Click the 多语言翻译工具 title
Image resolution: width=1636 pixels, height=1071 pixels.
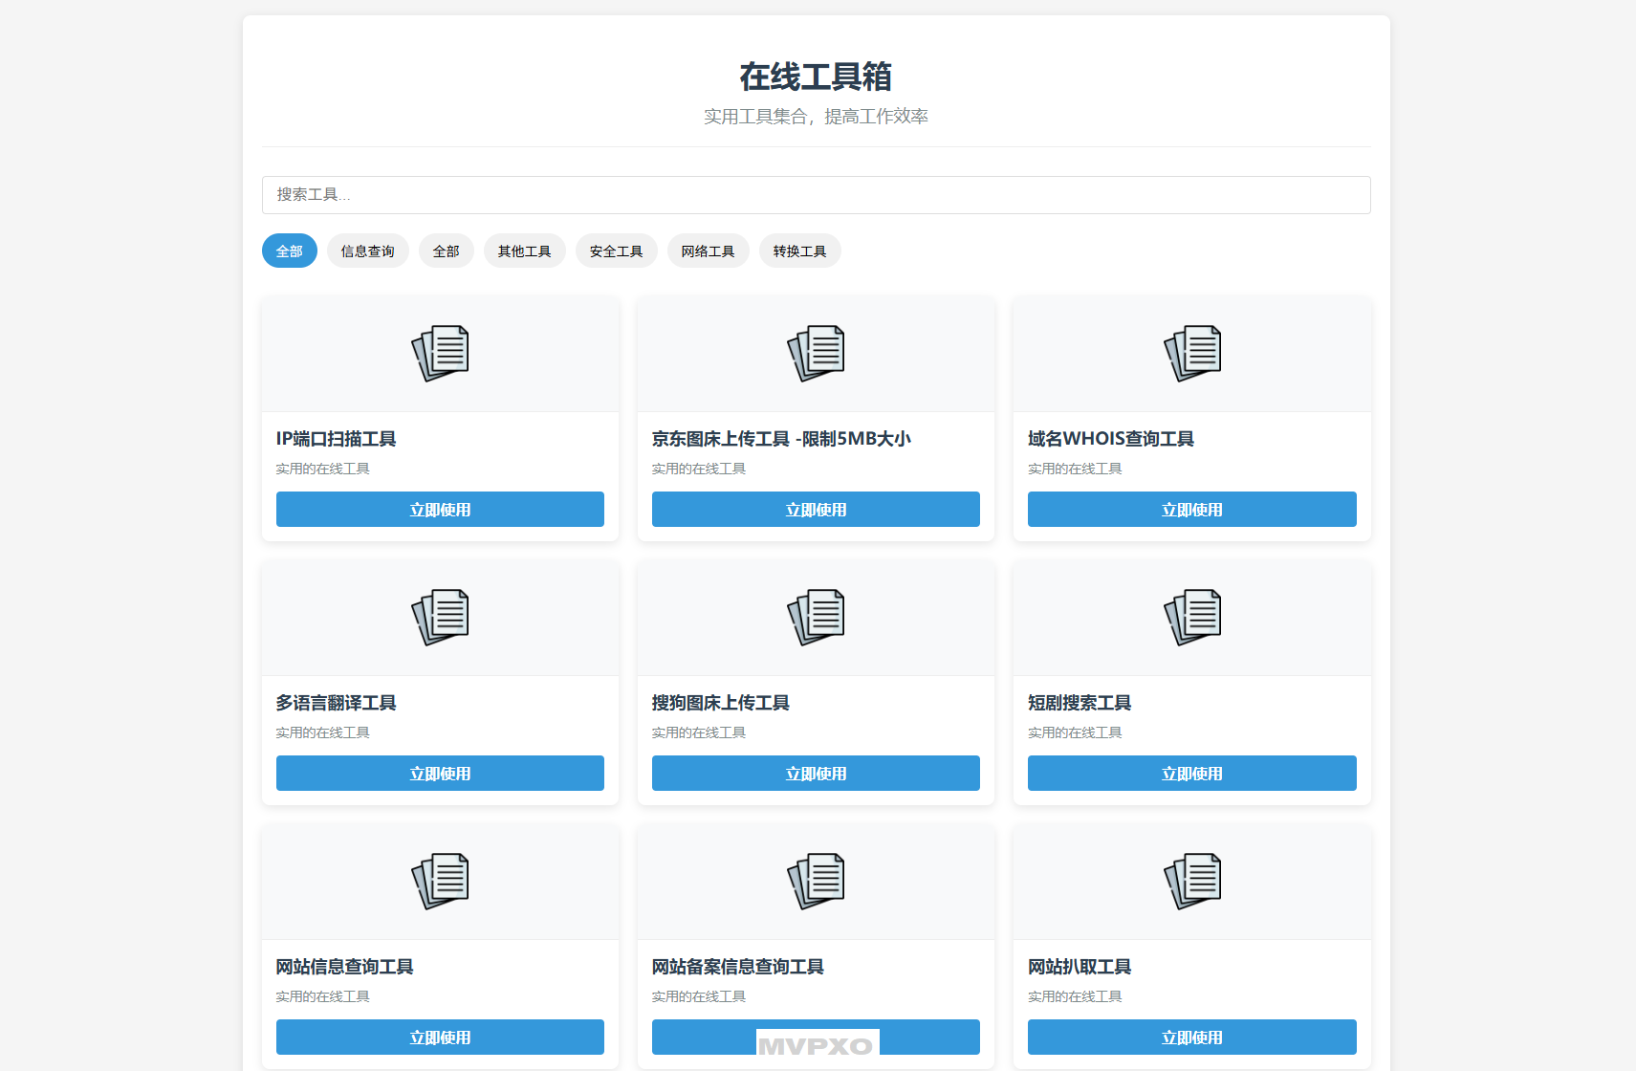336,703
